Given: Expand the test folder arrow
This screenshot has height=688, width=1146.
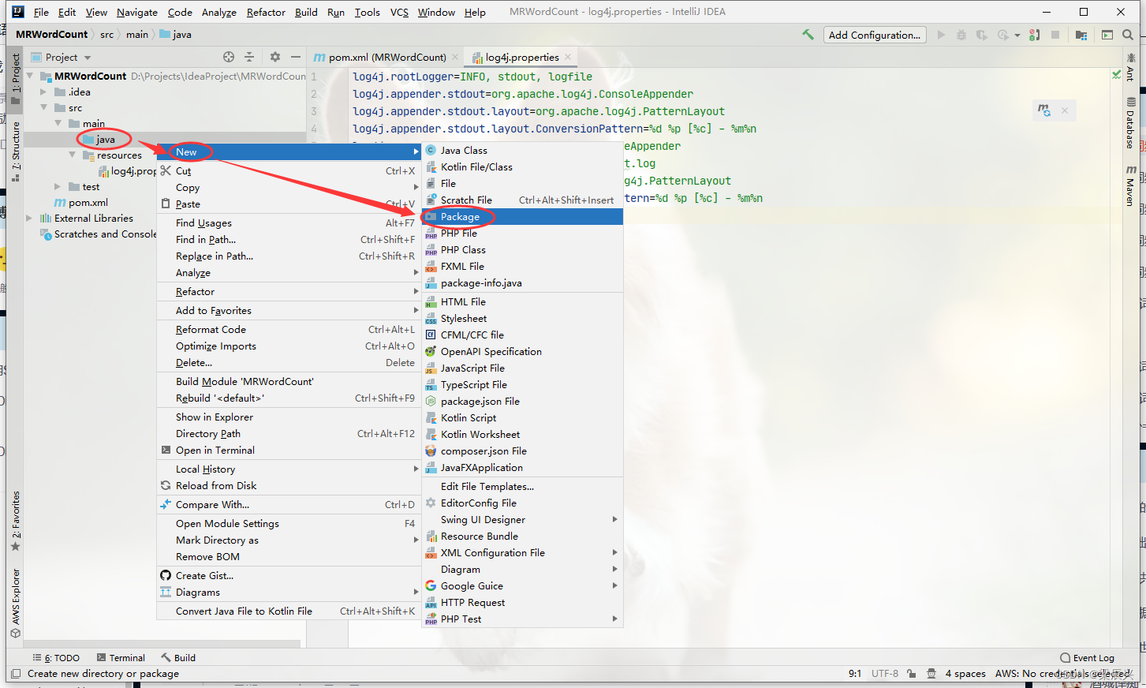Looking at the screenshot, I should coord(58,186).
